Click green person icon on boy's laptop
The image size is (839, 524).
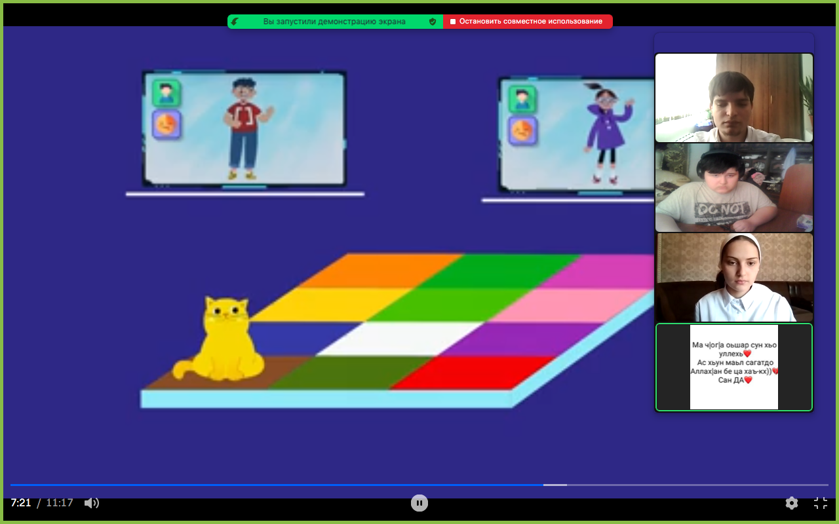[x=166, y=93]
